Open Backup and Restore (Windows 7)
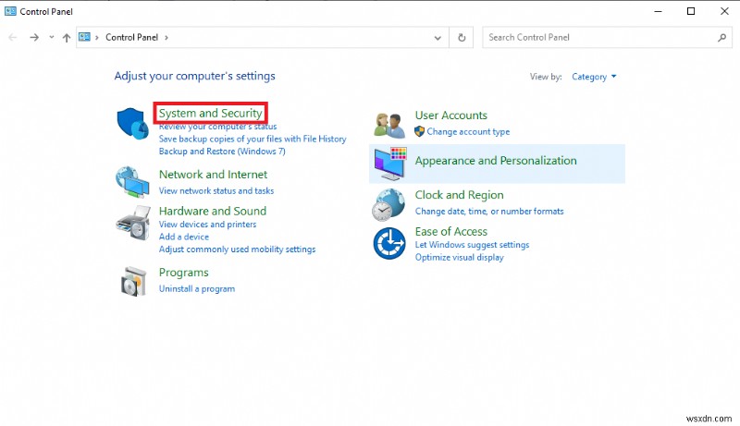This screenshot has height=426, width=740. coord(222,151)
